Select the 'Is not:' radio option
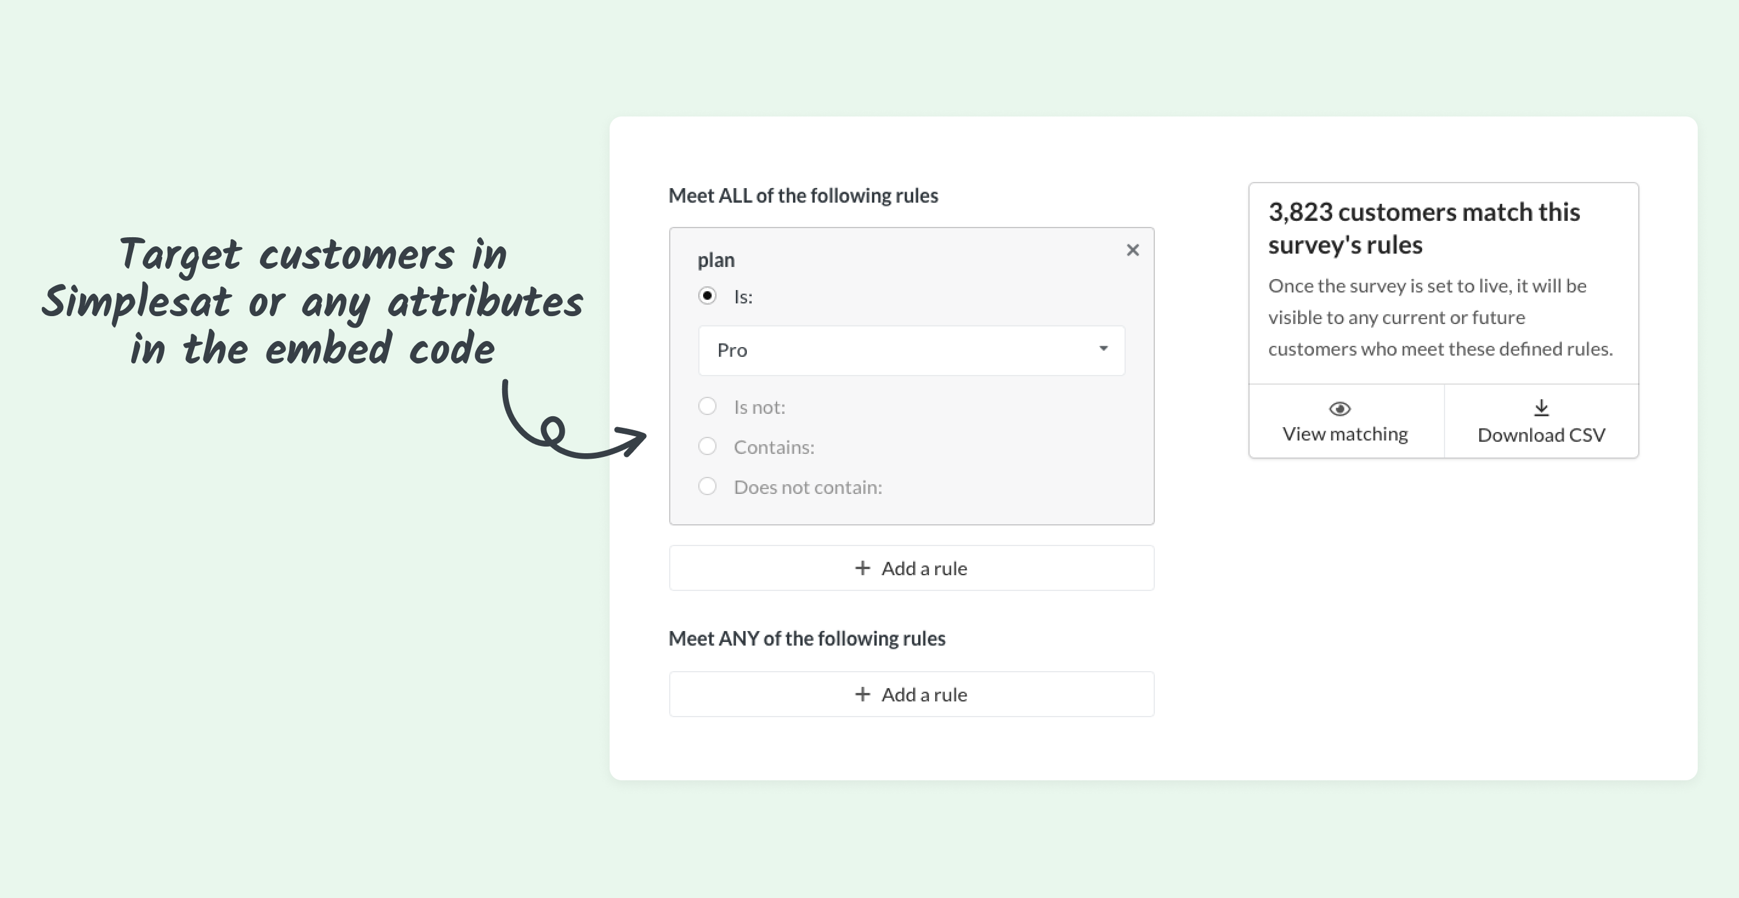 707,406
